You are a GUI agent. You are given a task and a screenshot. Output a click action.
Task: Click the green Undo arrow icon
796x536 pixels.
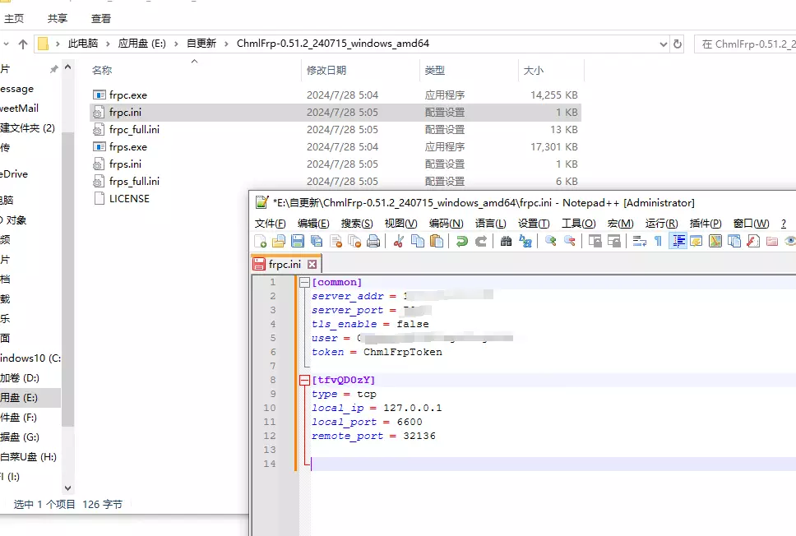(461, 241)
